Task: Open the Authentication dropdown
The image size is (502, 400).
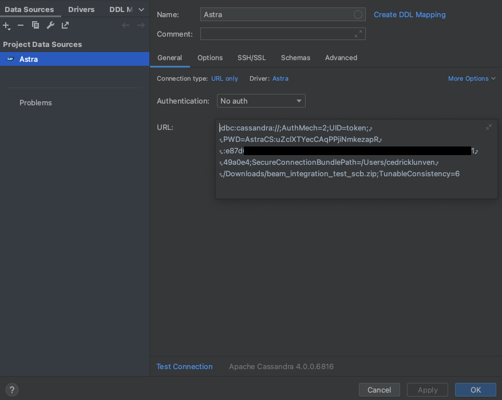Action: click(261, 101)
